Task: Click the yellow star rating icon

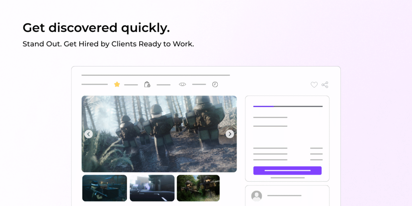Action: 117,84
